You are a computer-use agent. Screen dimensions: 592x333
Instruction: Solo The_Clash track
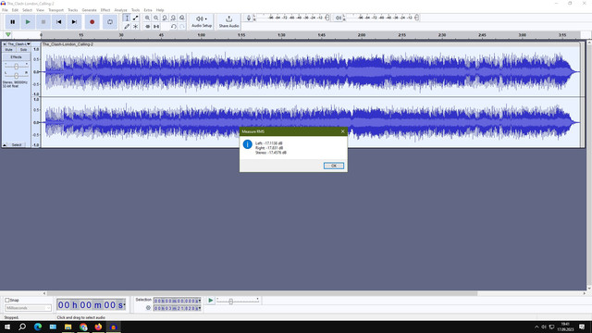click(23, 50)
